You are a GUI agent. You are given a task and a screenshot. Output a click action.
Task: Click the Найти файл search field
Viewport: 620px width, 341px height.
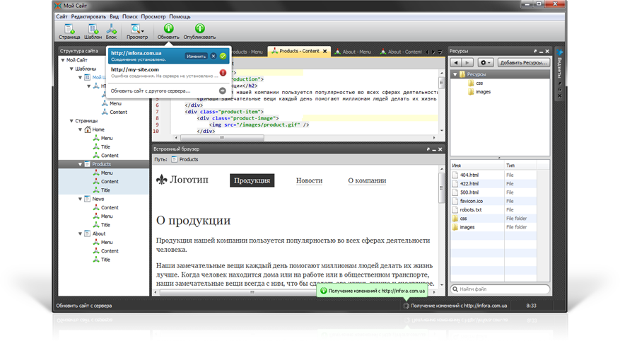tap(498, 289)
